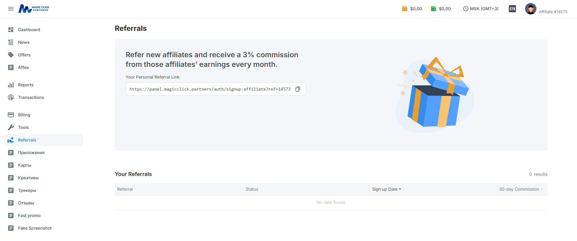Open the Offers menu item
Viewport: 577px width, 241px height.
pyautogui.click(x=24, y=55)
